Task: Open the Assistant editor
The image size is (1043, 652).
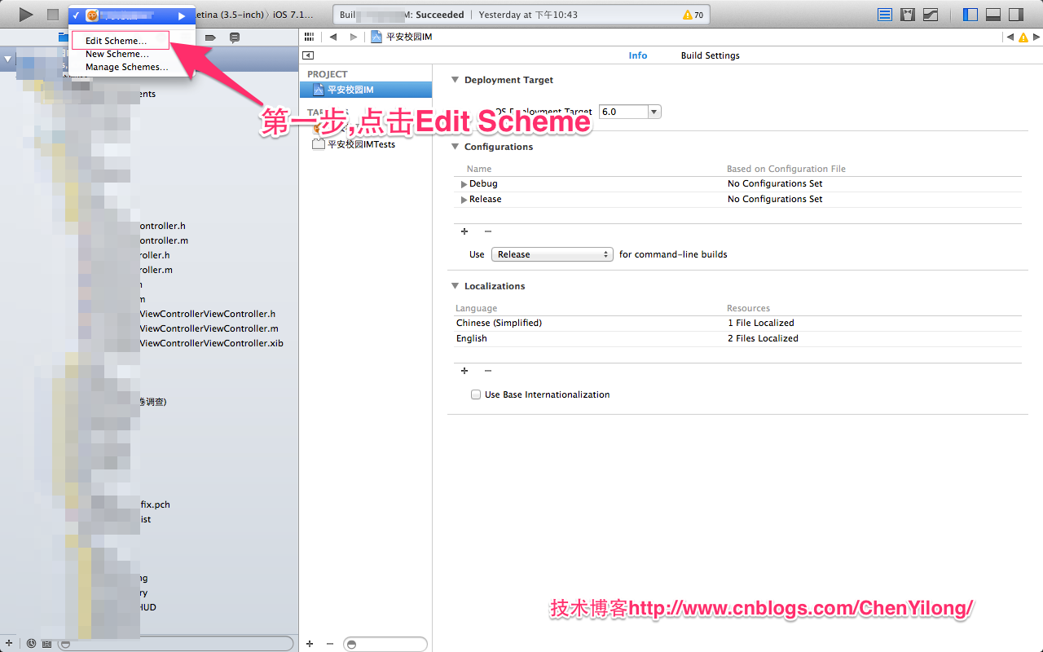Action: pos(908,15)
